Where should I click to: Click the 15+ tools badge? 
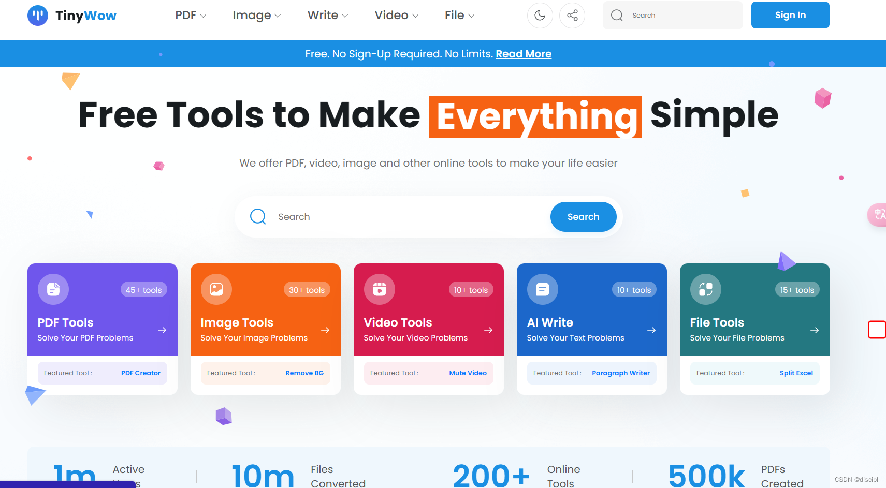pos(797,290)
